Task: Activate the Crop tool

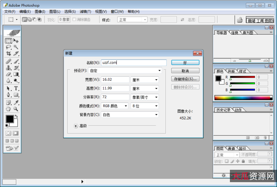Action: [x=9, y=53]
